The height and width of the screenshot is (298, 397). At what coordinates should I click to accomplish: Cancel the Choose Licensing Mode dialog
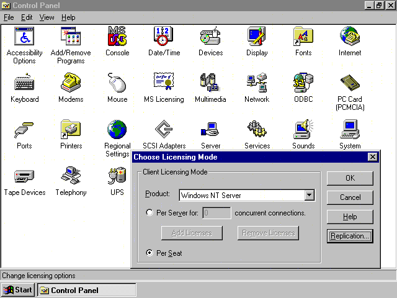pos(350,197)
